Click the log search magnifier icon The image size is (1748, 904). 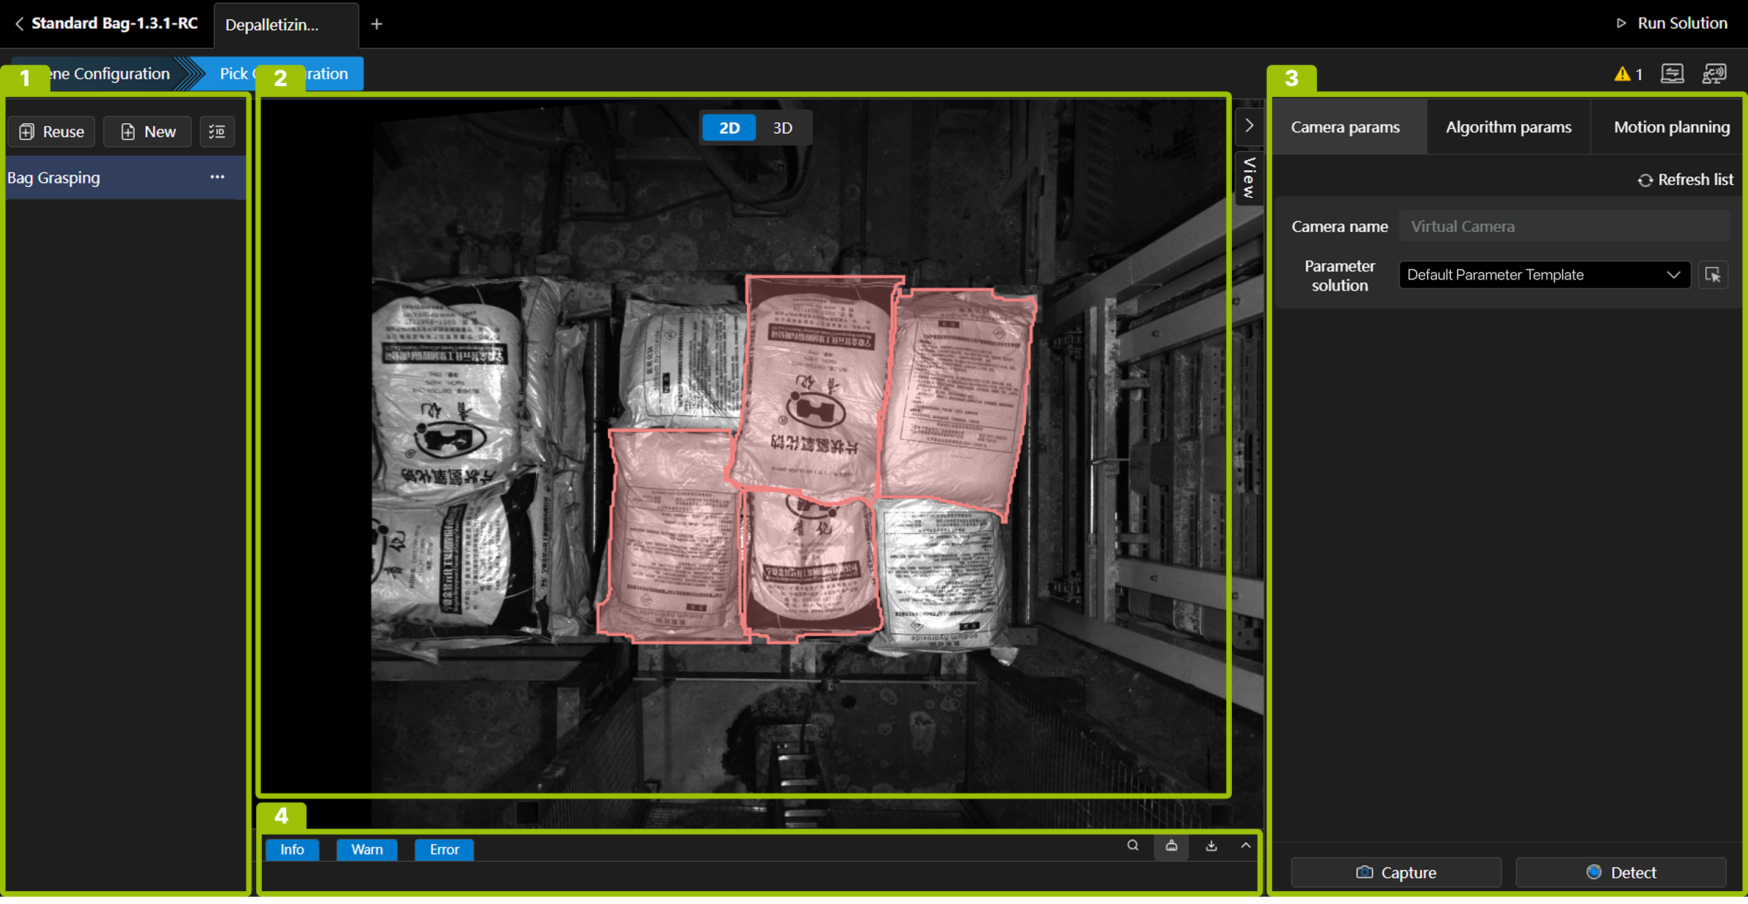click(1132, 845)
